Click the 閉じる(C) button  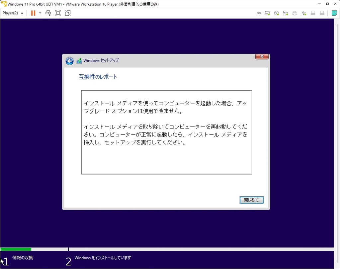(x=252, y=200)
